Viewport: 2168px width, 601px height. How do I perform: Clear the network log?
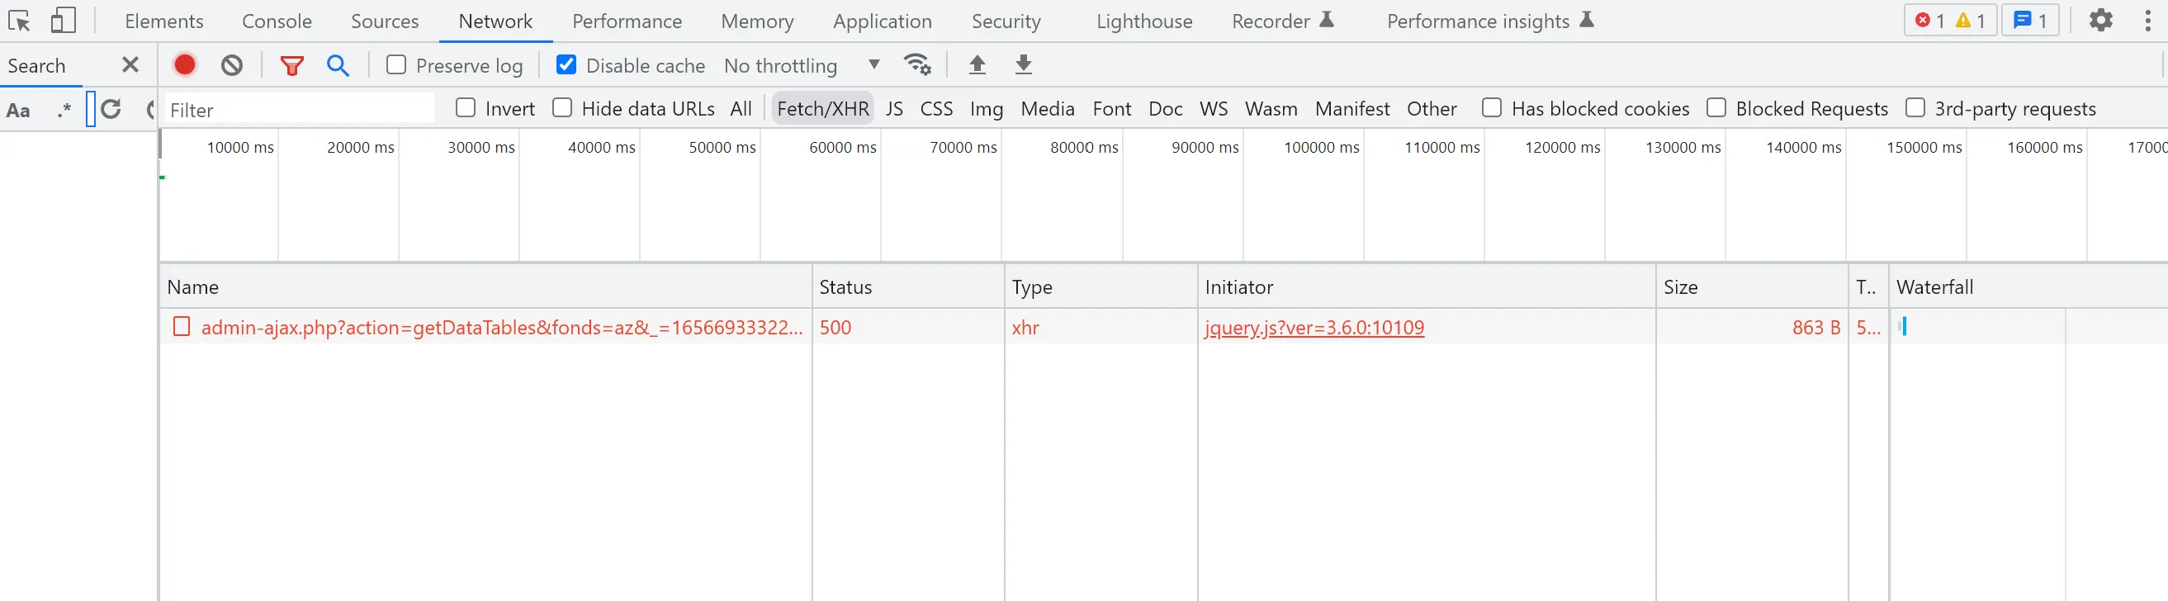coord(231,65)
